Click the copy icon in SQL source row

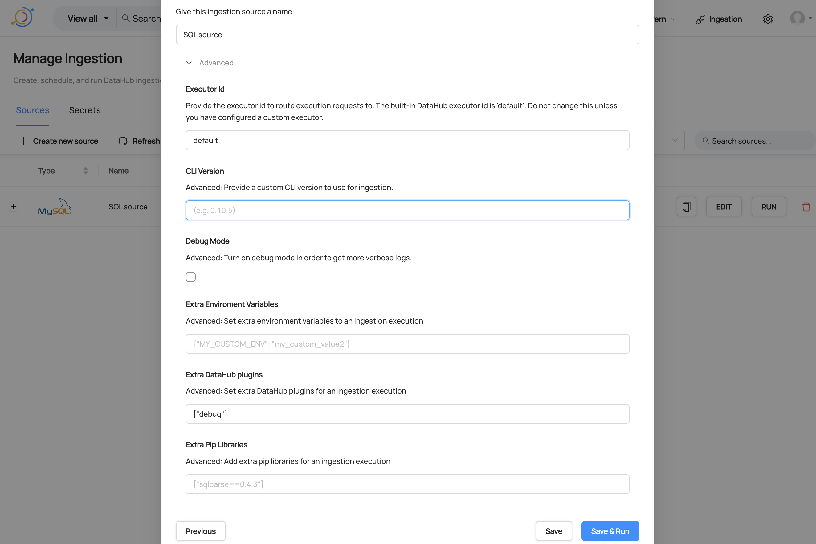click(686, 207)
